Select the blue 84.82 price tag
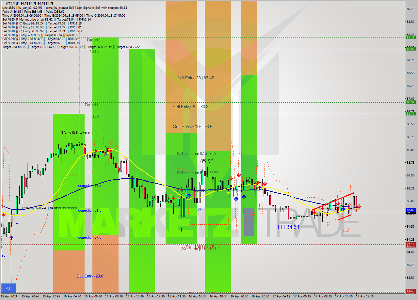This screenshot has height=300, width=418. [x=410, y=210]
